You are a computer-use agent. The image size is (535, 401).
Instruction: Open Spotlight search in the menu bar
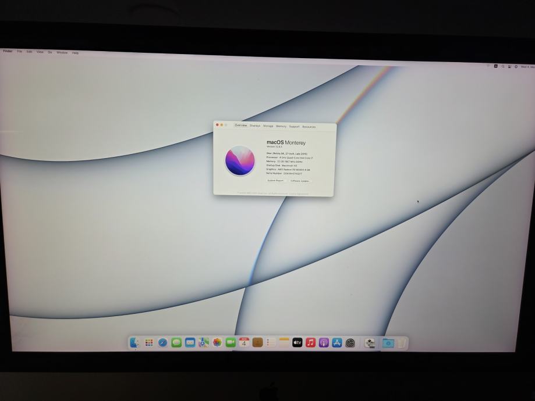point(503,66)
